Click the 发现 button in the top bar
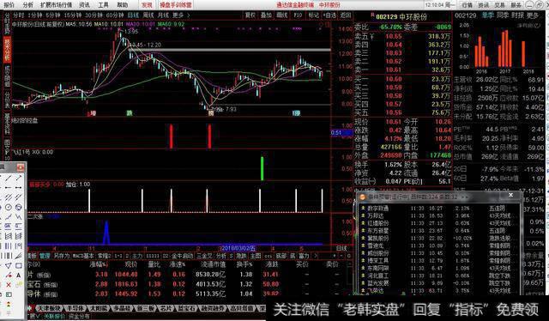This screenshot has height=321, width=549. point(147,5)
